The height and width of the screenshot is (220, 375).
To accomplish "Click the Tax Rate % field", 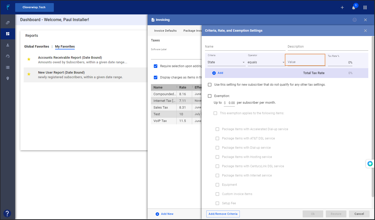I will [x=340, y=63].
